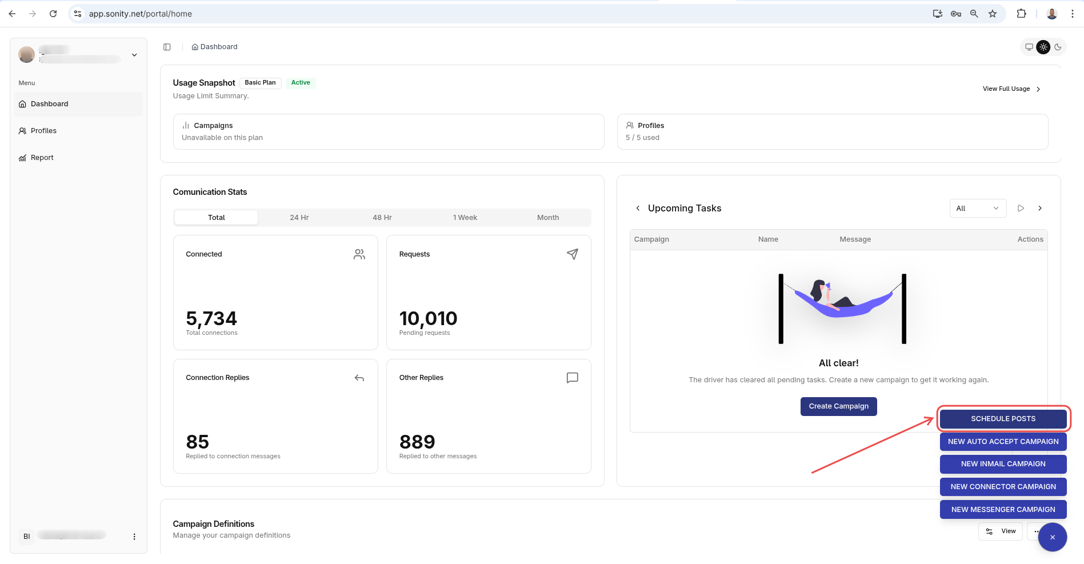Select the 24 Hr stats tab
This screenshot has height=564, width=1084.
[x=299, y=218]
